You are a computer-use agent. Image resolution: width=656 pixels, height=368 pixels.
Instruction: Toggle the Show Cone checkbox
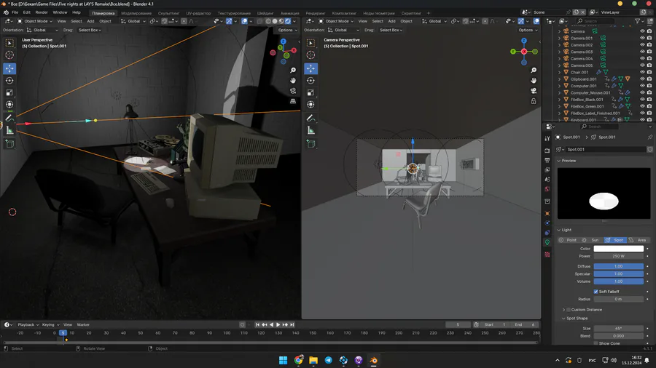click(x=596, y=343)
